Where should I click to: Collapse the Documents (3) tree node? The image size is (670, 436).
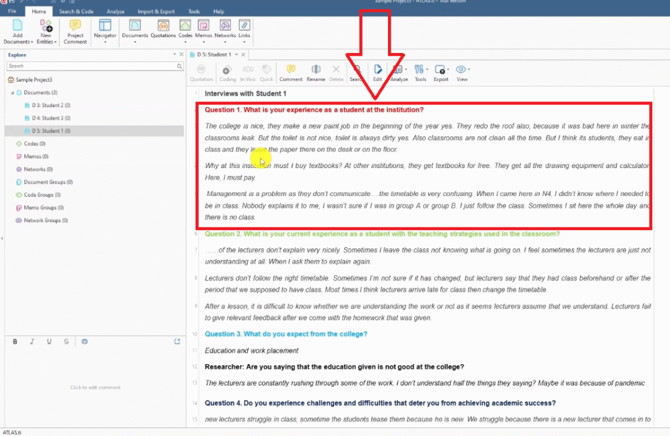12,93
